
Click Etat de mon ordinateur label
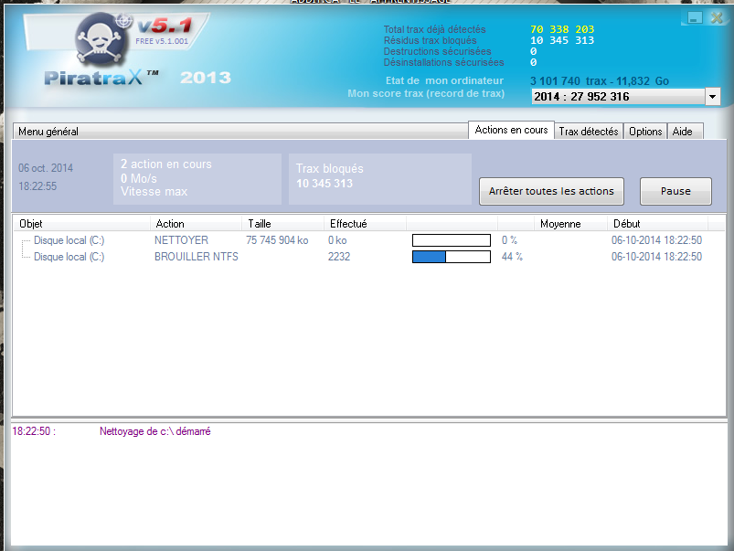444,80
